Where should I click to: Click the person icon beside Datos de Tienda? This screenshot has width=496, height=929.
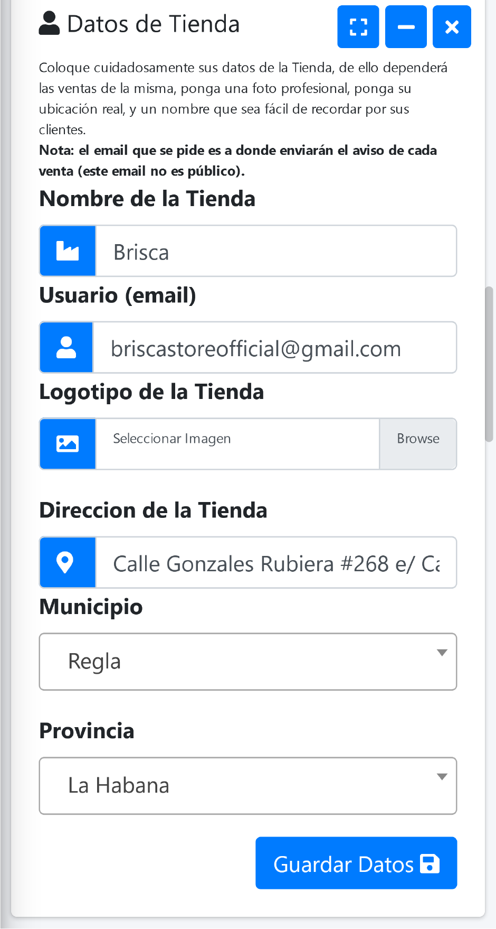(x=50, y=24)
